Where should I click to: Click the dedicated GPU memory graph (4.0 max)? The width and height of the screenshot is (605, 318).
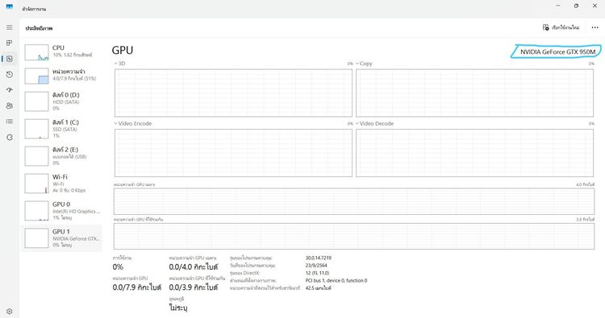(354, 201)
